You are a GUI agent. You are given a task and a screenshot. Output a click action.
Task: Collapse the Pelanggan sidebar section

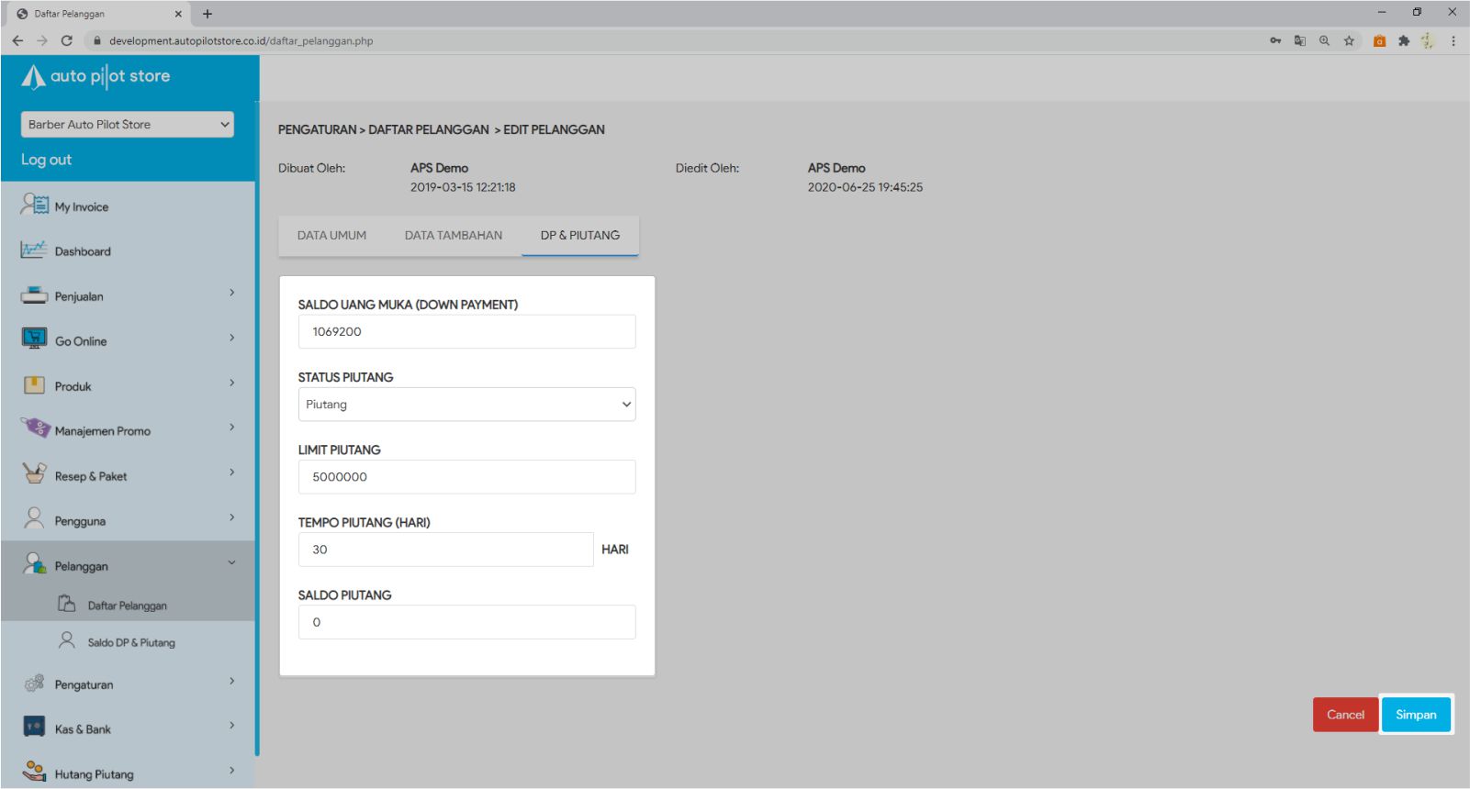coord(231,563)
